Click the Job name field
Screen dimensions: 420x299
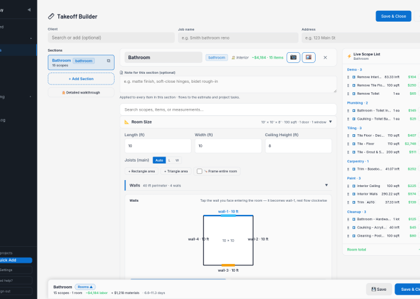tap(238, 38)
